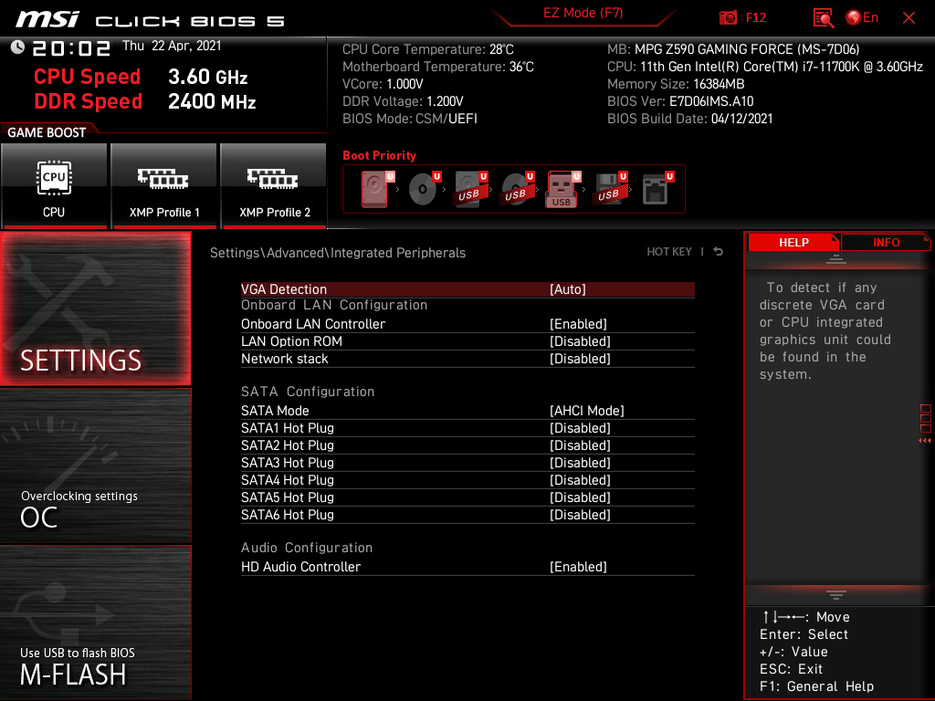Click the GAME BOOST label
The image size is (935, 701).
pyautogui.click(x=47, y=132)
